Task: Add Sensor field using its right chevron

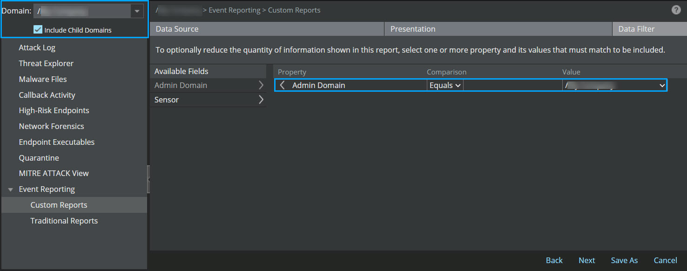Action: click(x=261, y=100)
